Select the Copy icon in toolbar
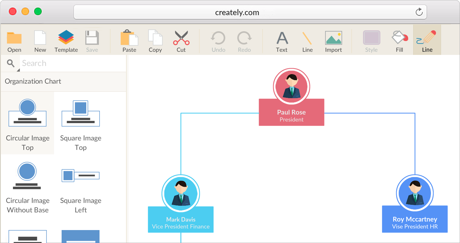 [155, 38]
